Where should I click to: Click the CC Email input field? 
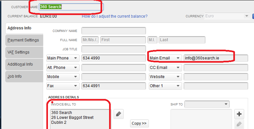pos(216,68)
